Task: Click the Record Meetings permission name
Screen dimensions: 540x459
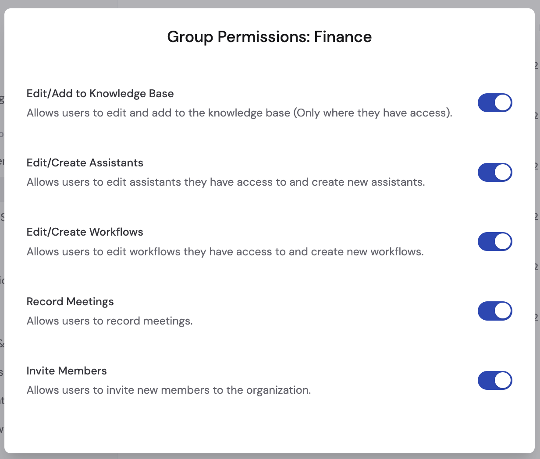Action: click(x=70, y=301)
